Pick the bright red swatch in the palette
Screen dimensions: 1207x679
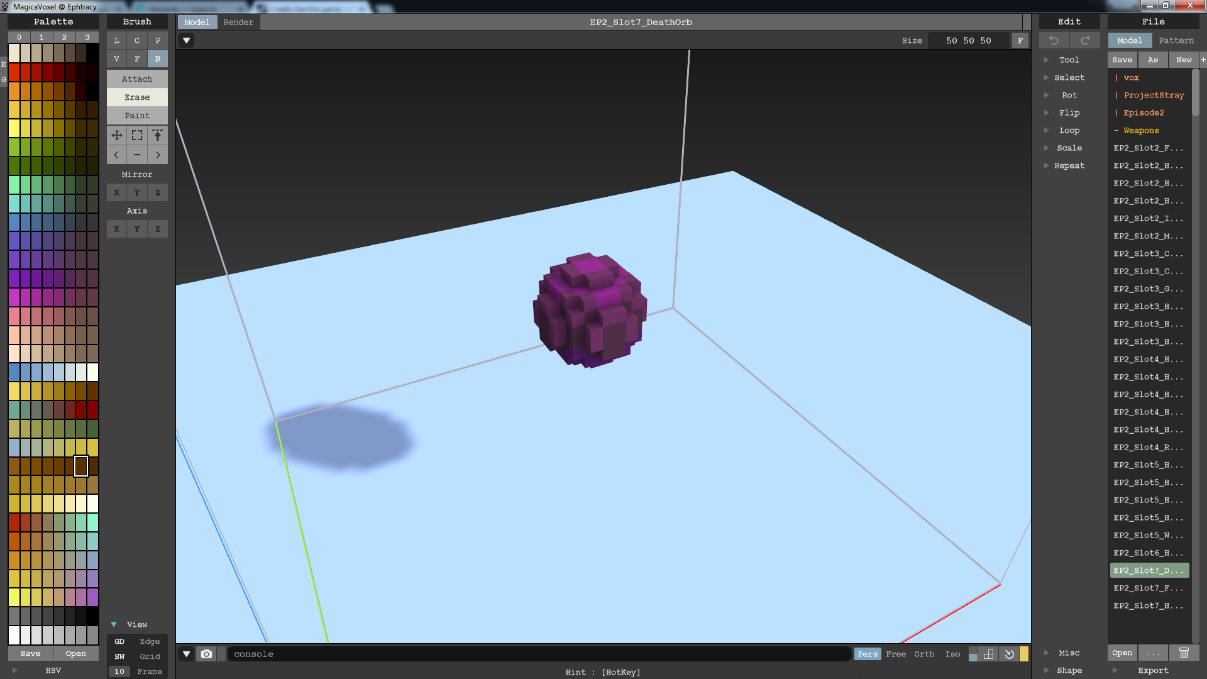point(14,72)
